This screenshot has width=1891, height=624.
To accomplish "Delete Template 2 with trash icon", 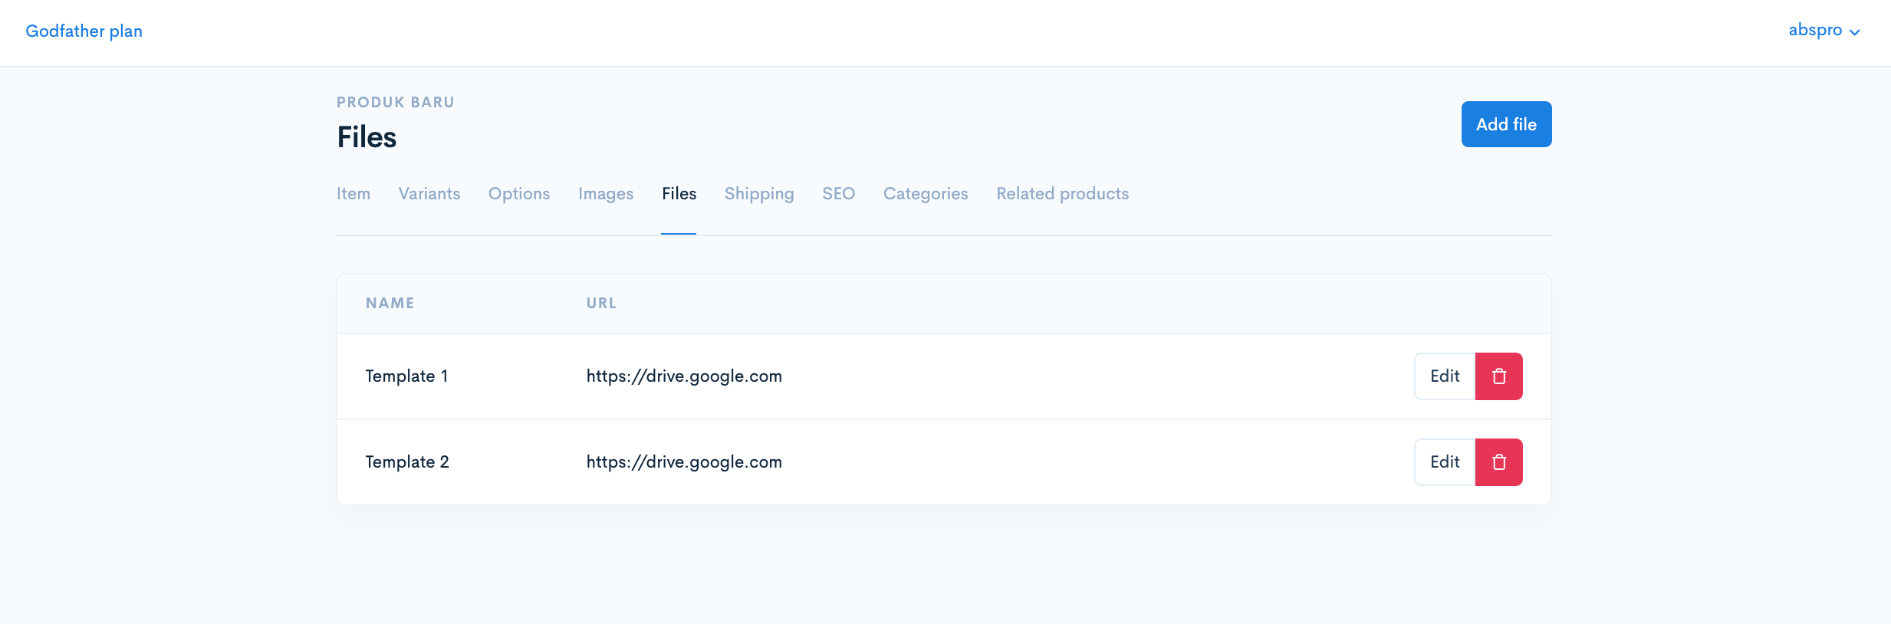I will coord(1498,462).
